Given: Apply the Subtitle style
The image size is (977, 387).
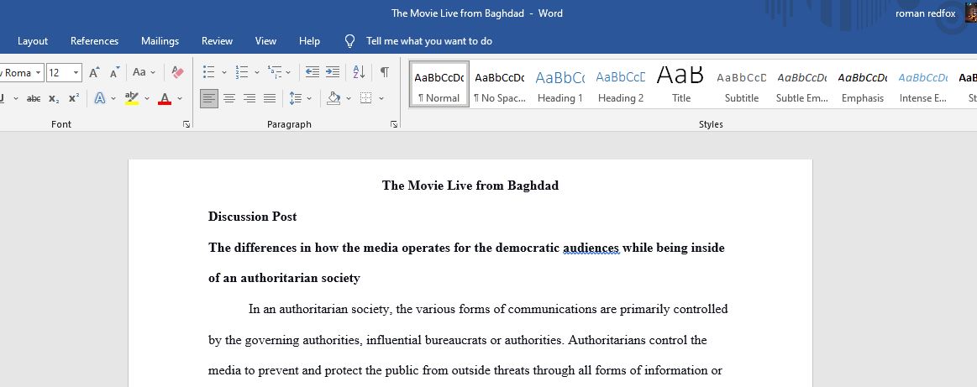Looking at the screenshot, I should click(x=742, y=84).
